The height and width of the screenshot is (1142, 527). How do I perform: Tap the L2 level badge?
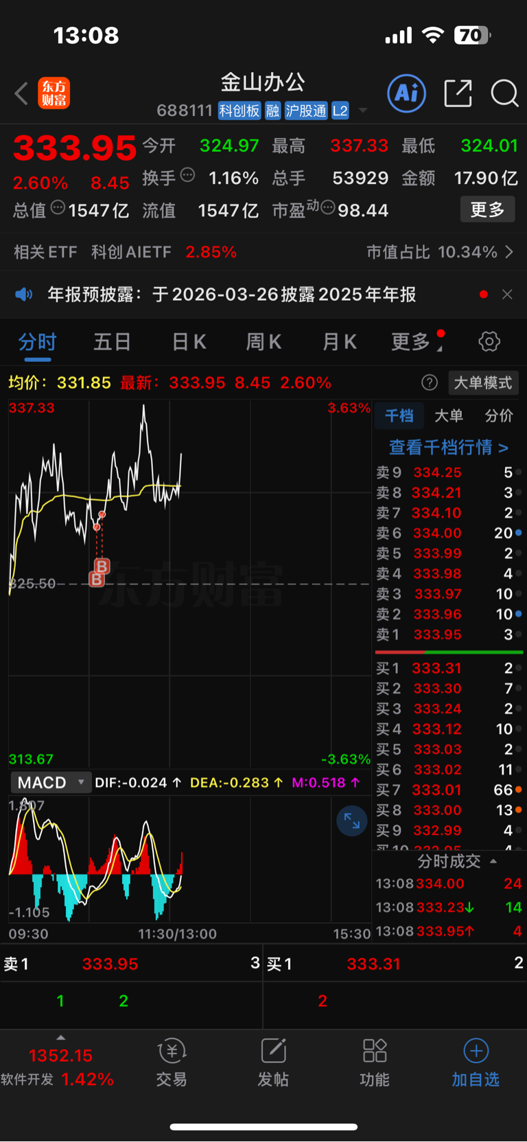pyautogui.click(x=340, y=111)
